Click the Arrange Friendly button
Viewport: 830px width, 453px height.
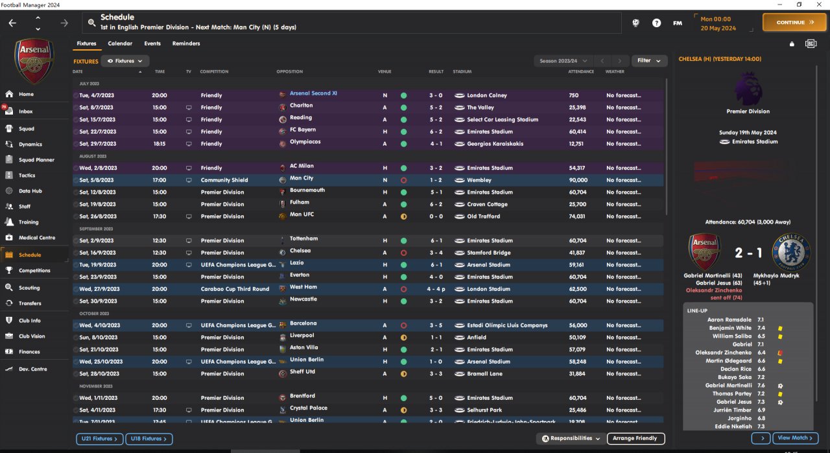(635, 439)
